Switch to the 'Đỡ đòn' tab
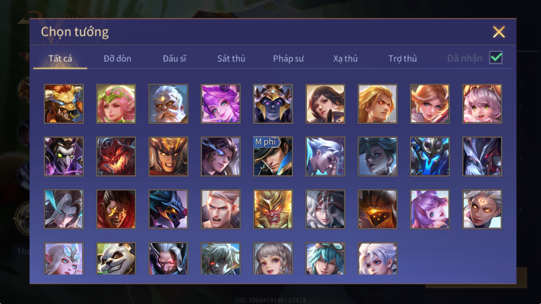Screen dimensions: 541x304 point(117,58)
